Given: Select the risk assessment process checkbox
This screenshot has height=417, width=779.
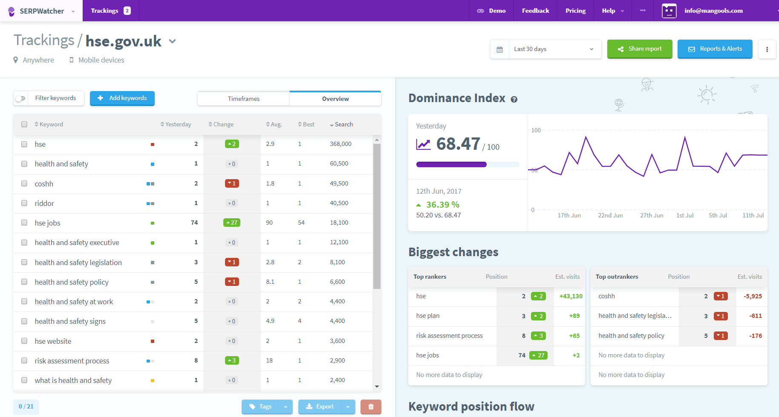Looking at the screenshot, I should pos(24,360).
